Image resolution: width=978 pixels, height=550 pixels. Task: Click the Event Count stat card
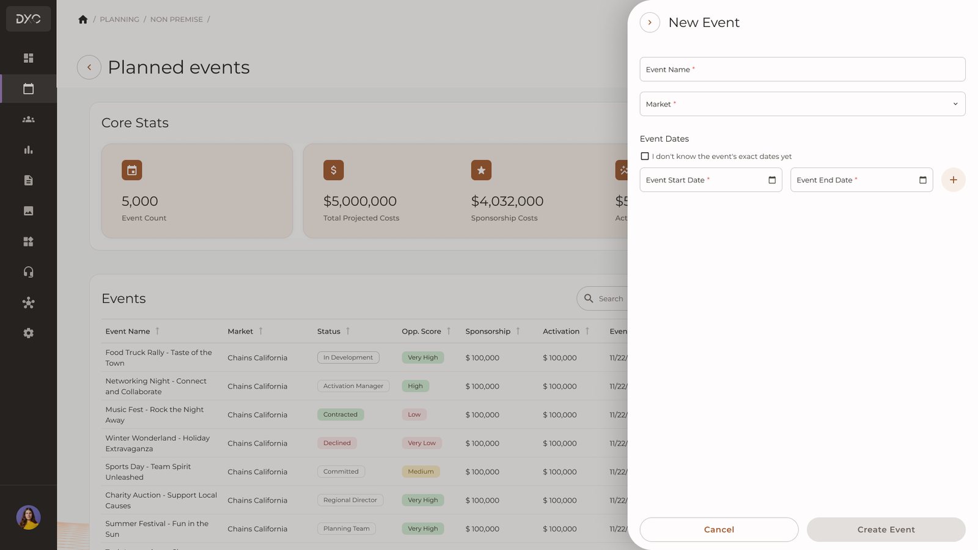(x=197, y=191)
